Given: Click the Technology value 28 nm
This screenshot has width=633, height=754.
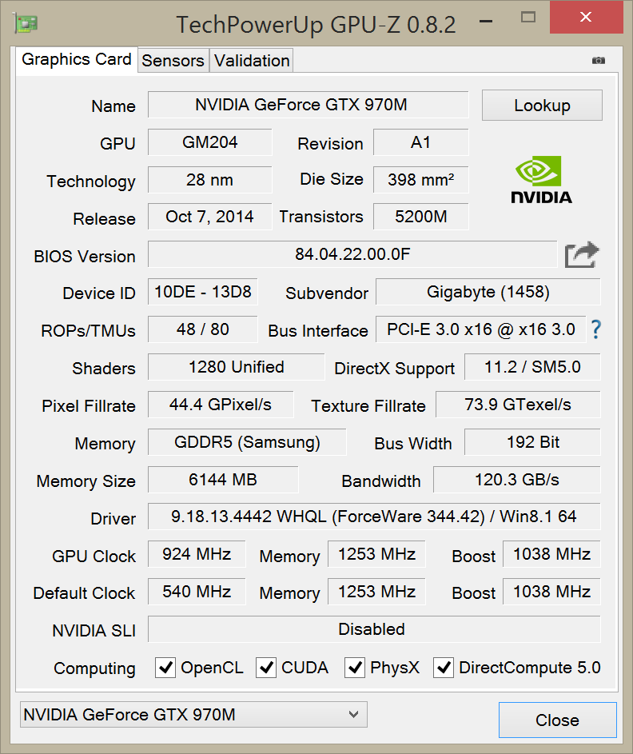Looking at the screenshot, I should coord(210,180).
